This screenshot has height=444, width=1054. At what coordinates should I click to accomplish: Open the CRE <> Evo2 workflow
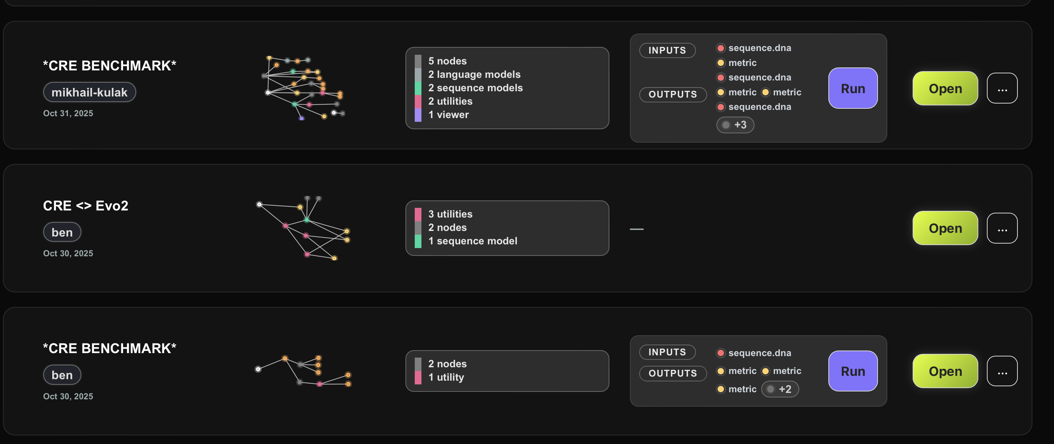point(945,228)
